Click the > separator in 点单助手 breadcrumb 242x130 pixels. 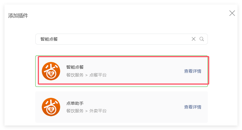pyautogui.click(x=87, y=111)
